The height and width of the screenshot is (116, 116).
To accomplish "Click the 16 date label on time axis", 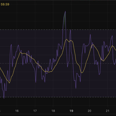I will [17, 111].
